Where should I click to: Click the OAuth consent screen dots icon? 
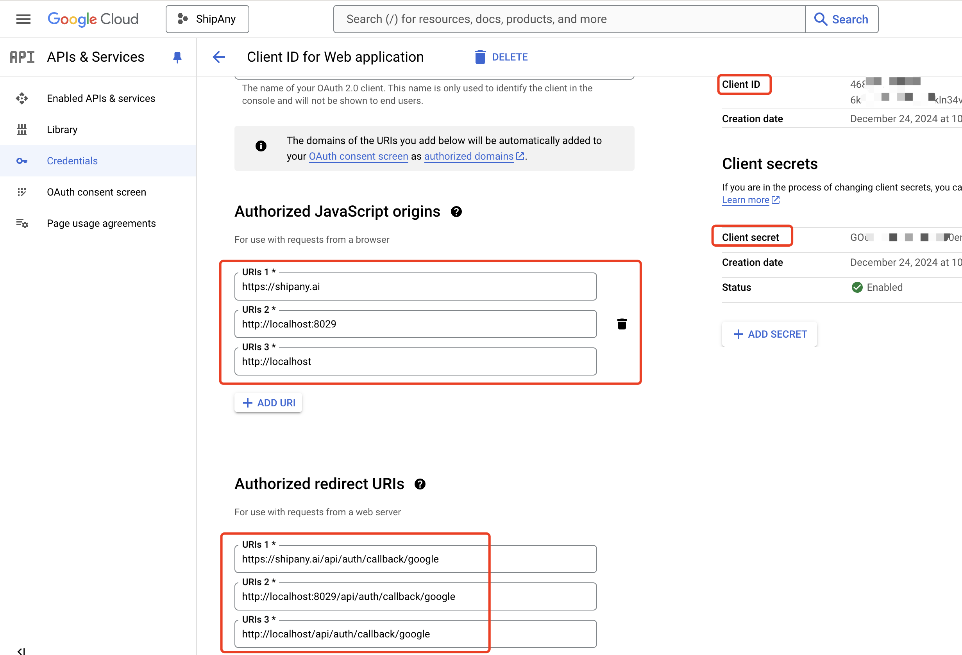22,192
